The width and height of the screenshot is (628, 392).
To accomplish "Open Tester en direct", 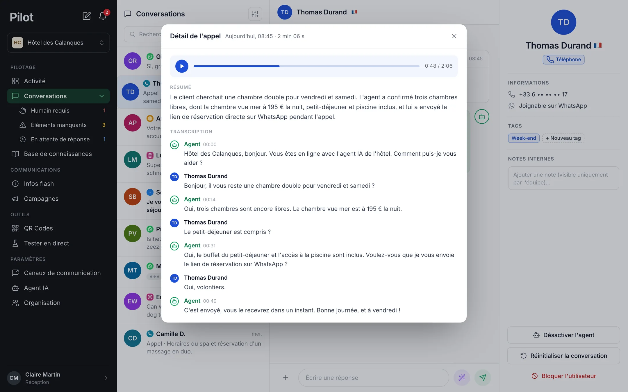I will coord(58,243).
